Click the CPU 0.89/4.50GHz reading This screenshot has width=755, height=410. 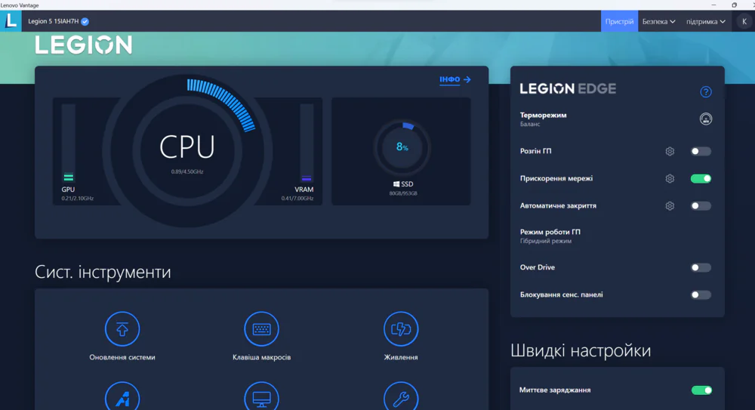coord(186,171)
